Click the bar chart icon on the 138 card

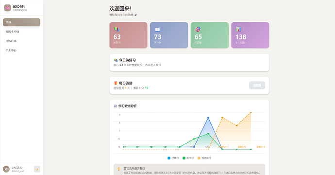[238, 29]
